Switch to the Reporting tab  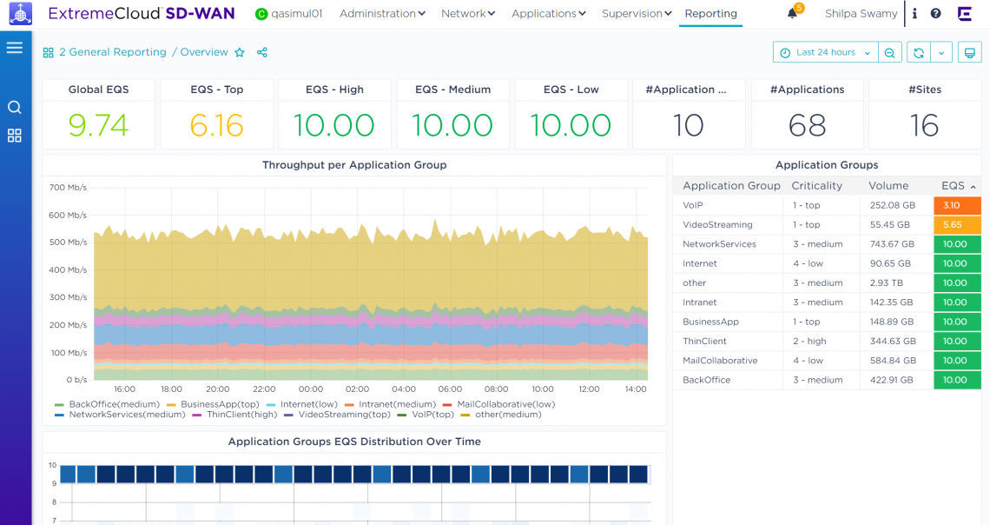[x=710, y=14]
